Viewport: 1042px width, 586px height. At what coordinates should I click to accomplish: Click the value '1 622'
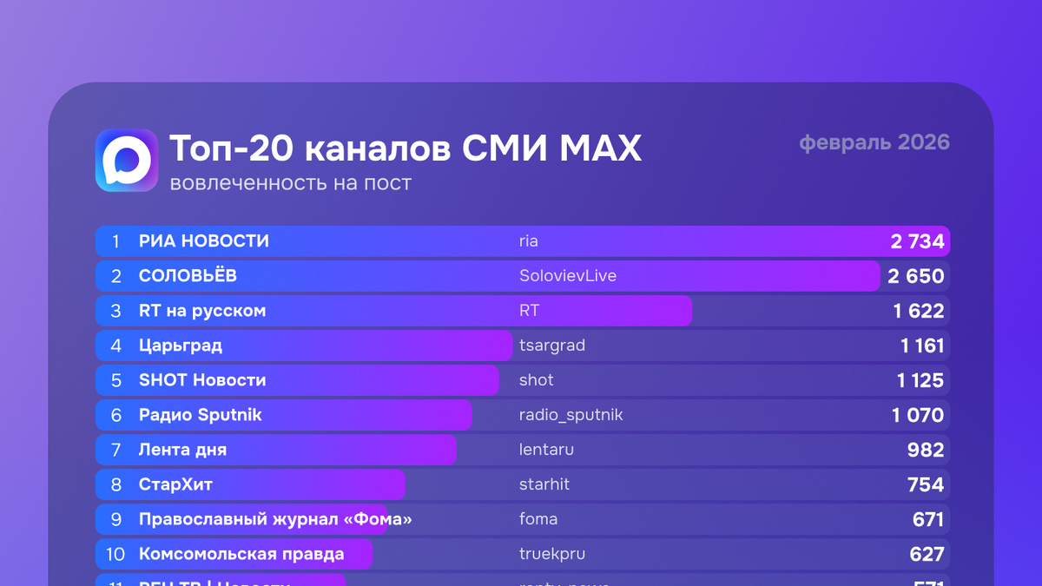[x=919, y=311]
